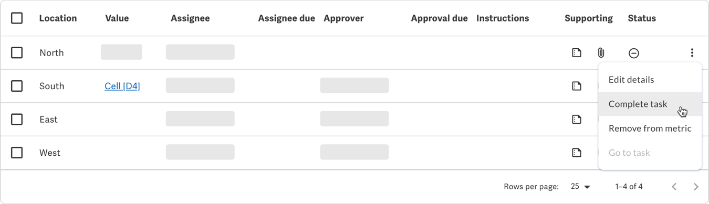The image size is (709, 204).
Task: Select Remove from metric menu item
Action: click(x=650, y=128)
